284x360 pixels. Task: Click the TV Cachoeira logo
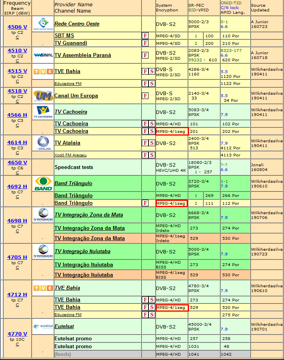43,112
